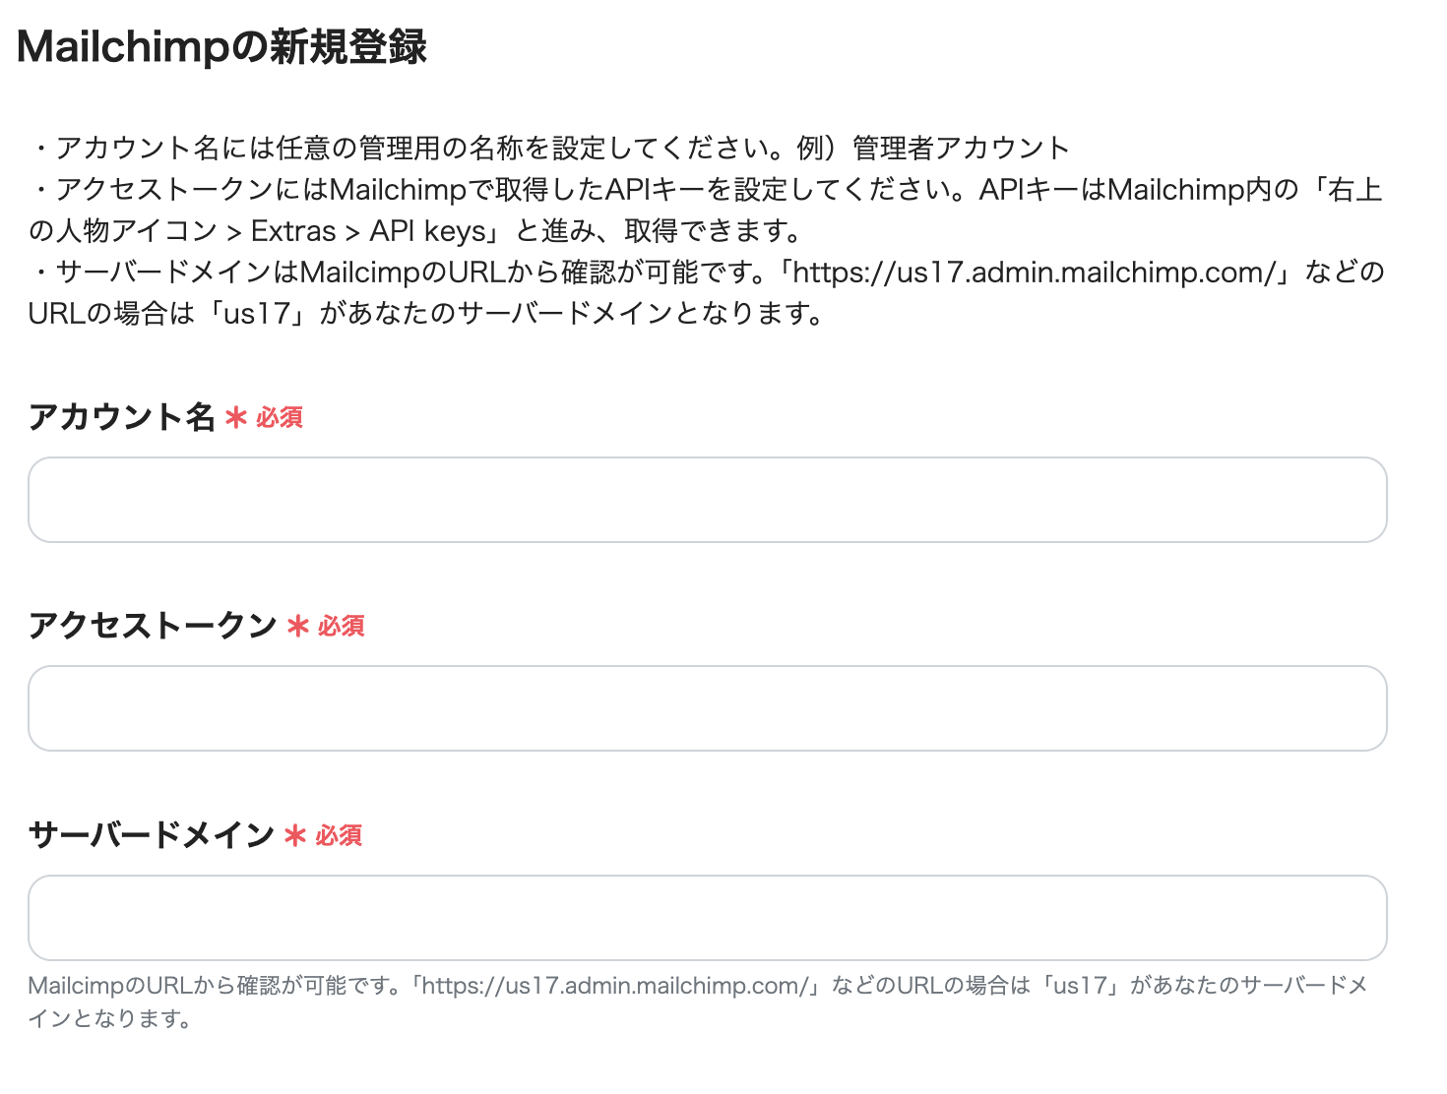Click the アカウント名 input field
Viewport: 1447px width, 1094px height.
707,500
